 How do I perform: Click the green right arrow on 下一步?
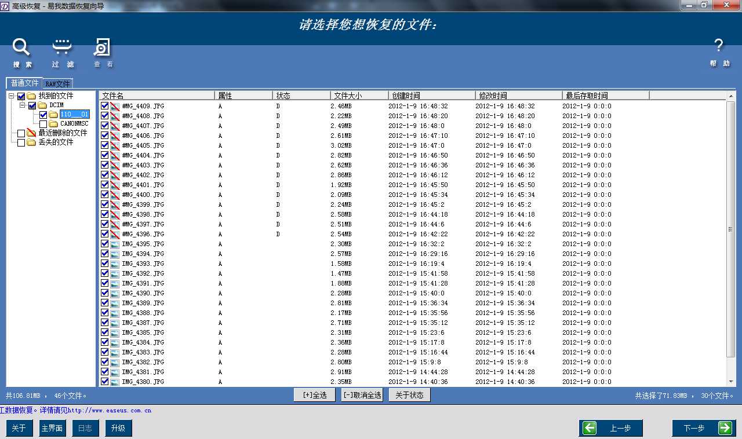(x=725, y=428)
